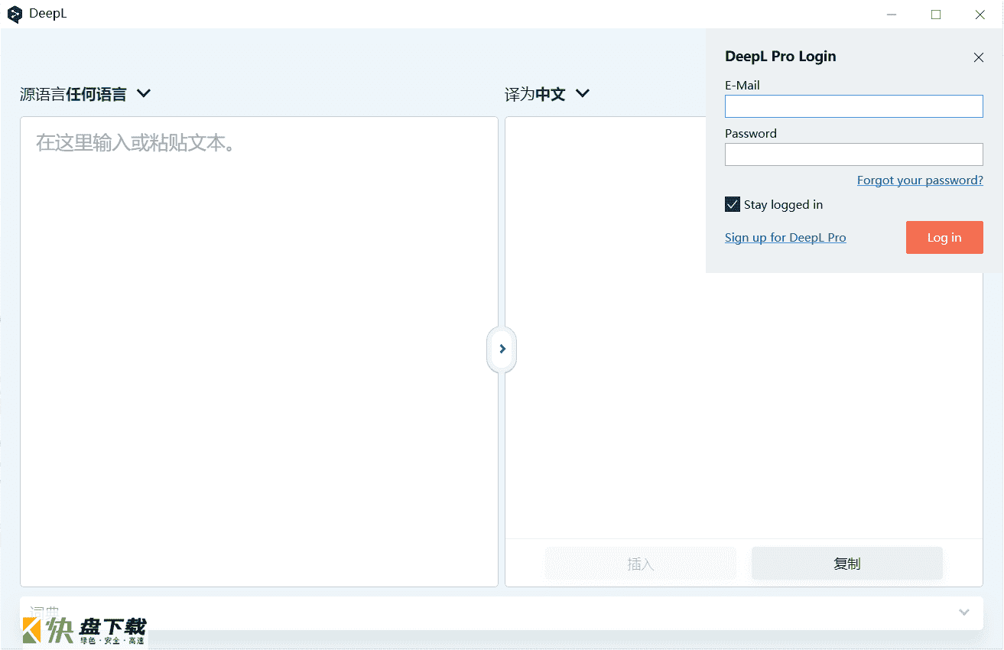Open Sign up for DeepL Pro link

(x=785, y=238)
